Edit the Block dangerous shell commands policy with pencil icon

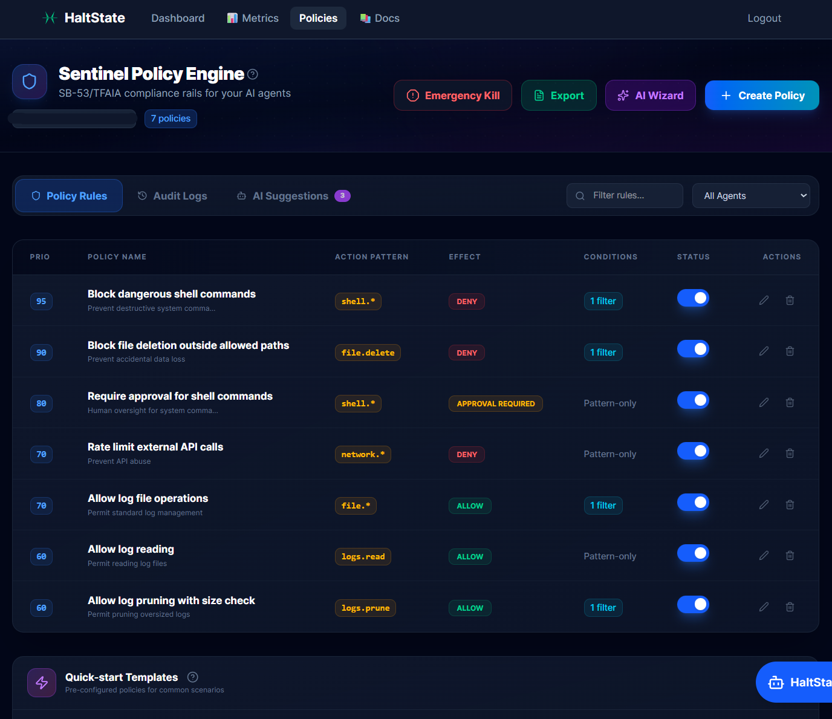[764, 300]
